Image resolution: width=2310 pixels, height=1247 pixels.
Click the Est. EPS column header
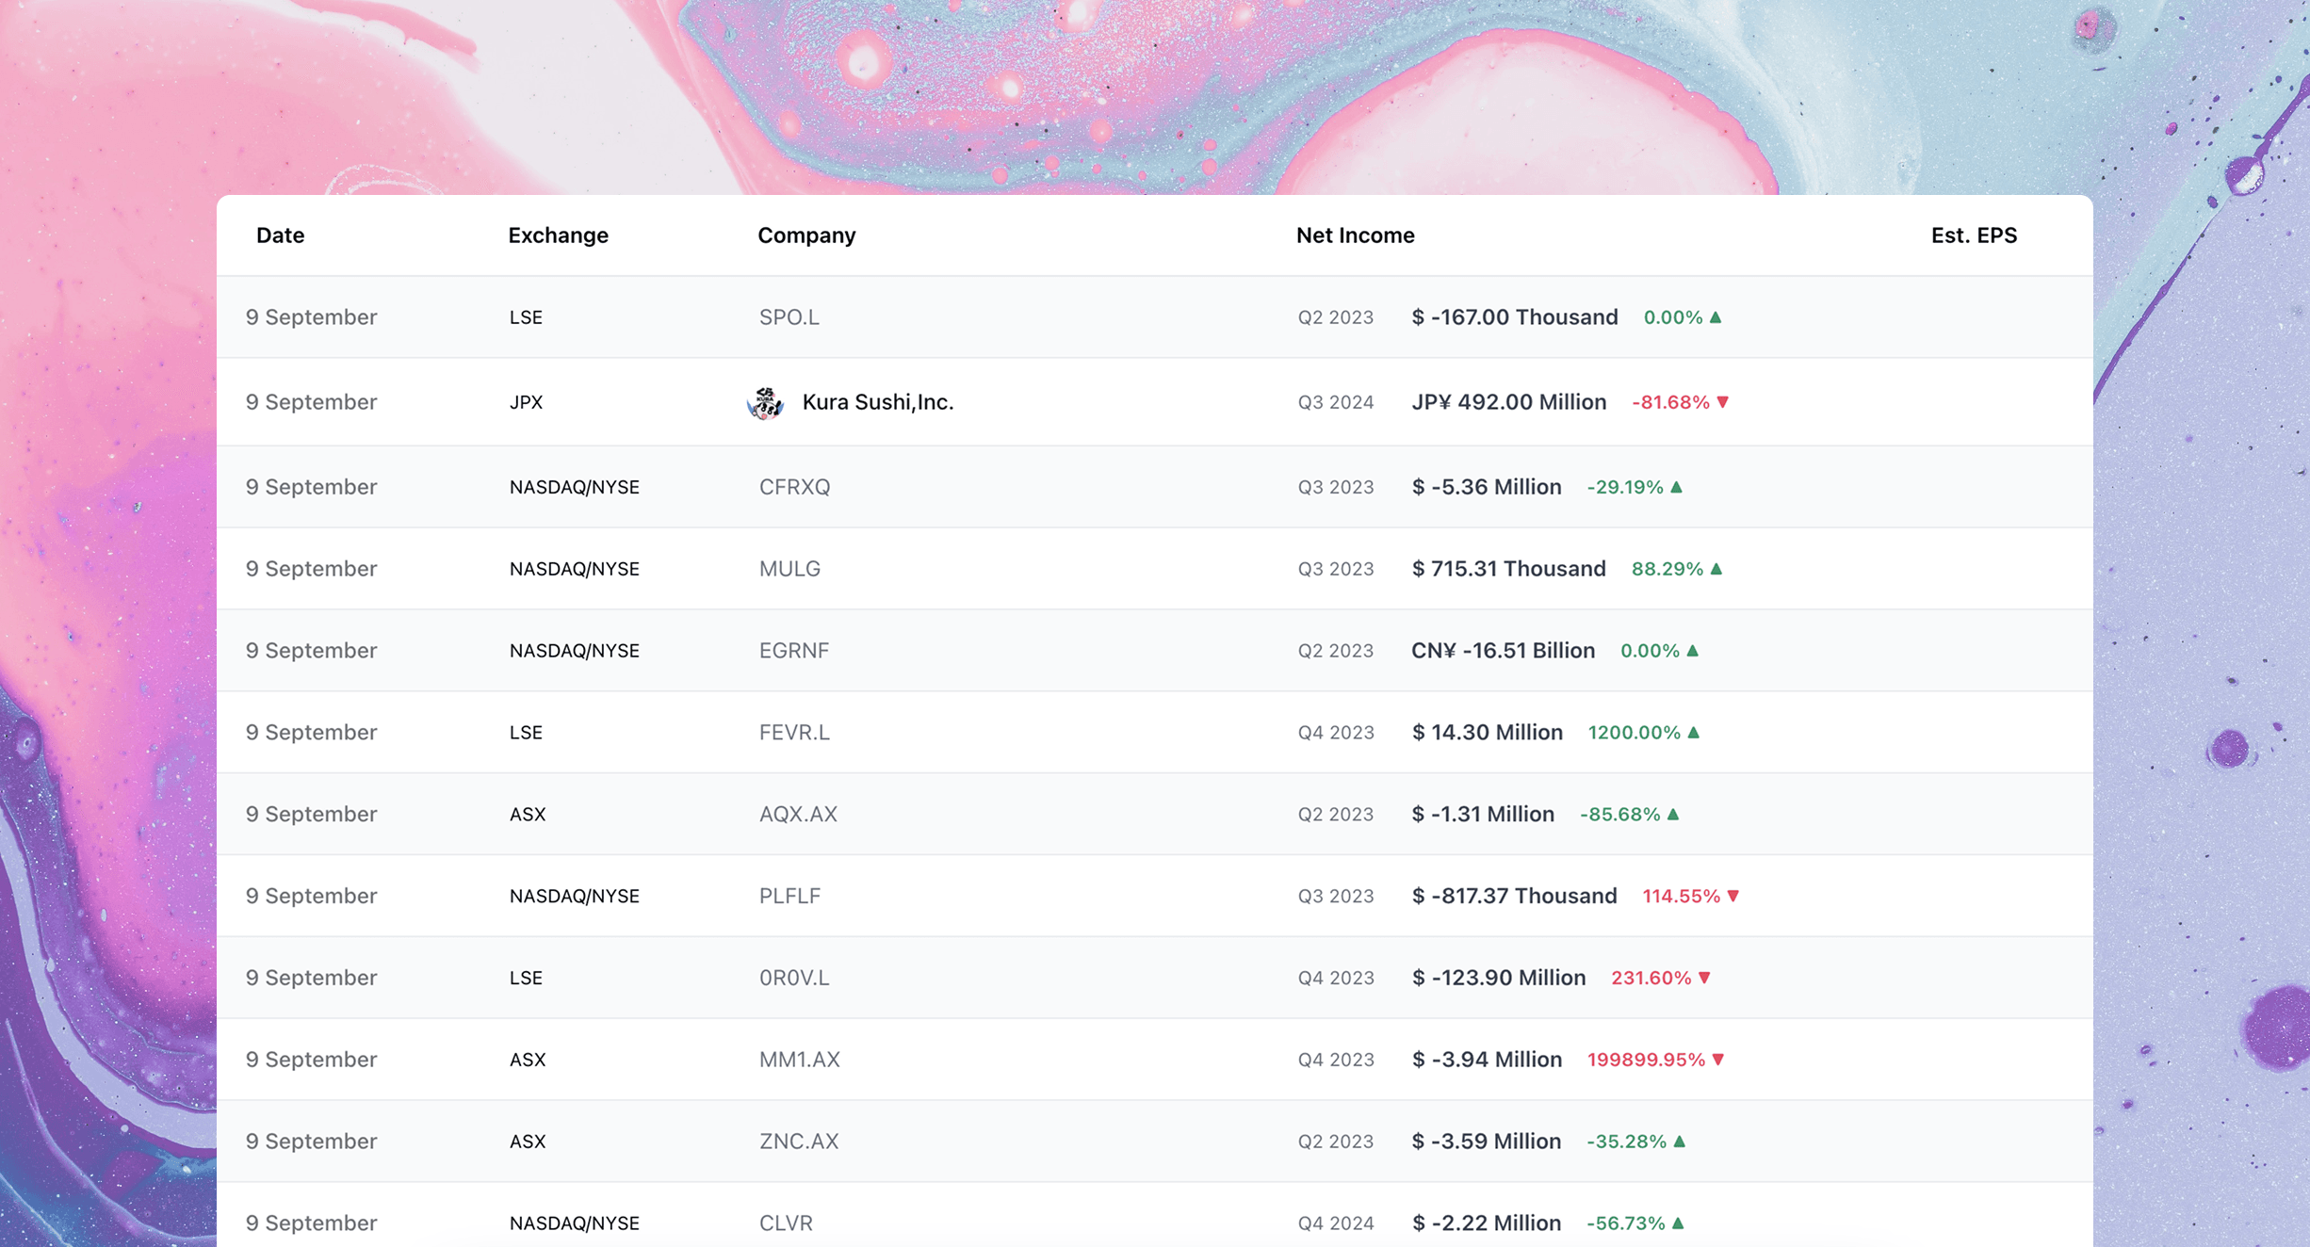(x=1974, y=235)
